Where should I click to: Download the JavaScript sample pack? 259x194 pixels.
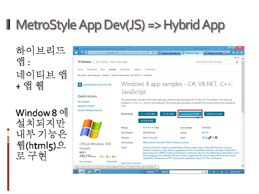coord(190,114)
